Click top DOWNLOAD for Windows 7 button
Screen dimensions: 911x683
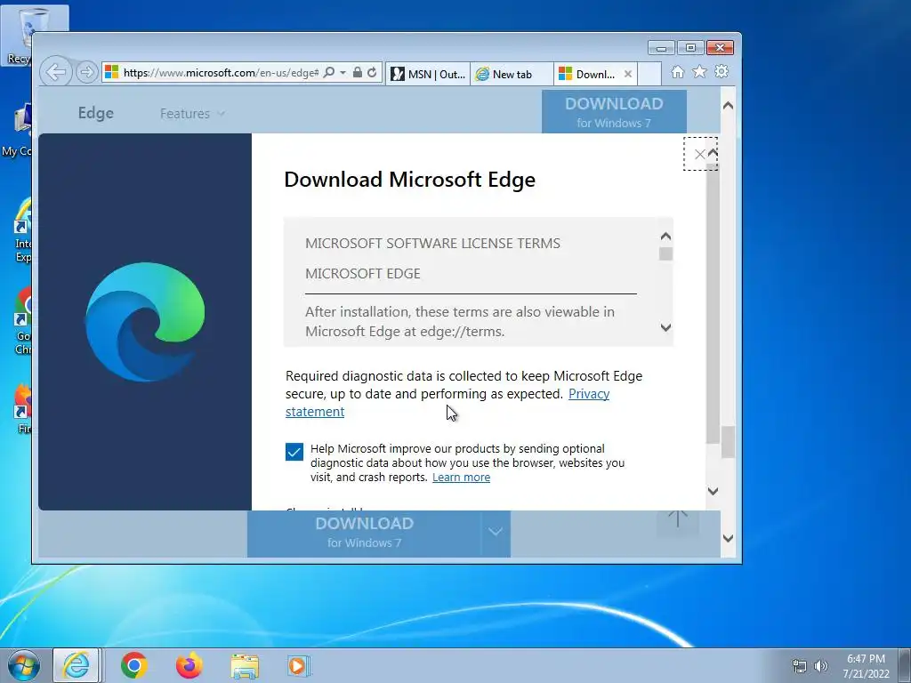(x=614, y=112)
